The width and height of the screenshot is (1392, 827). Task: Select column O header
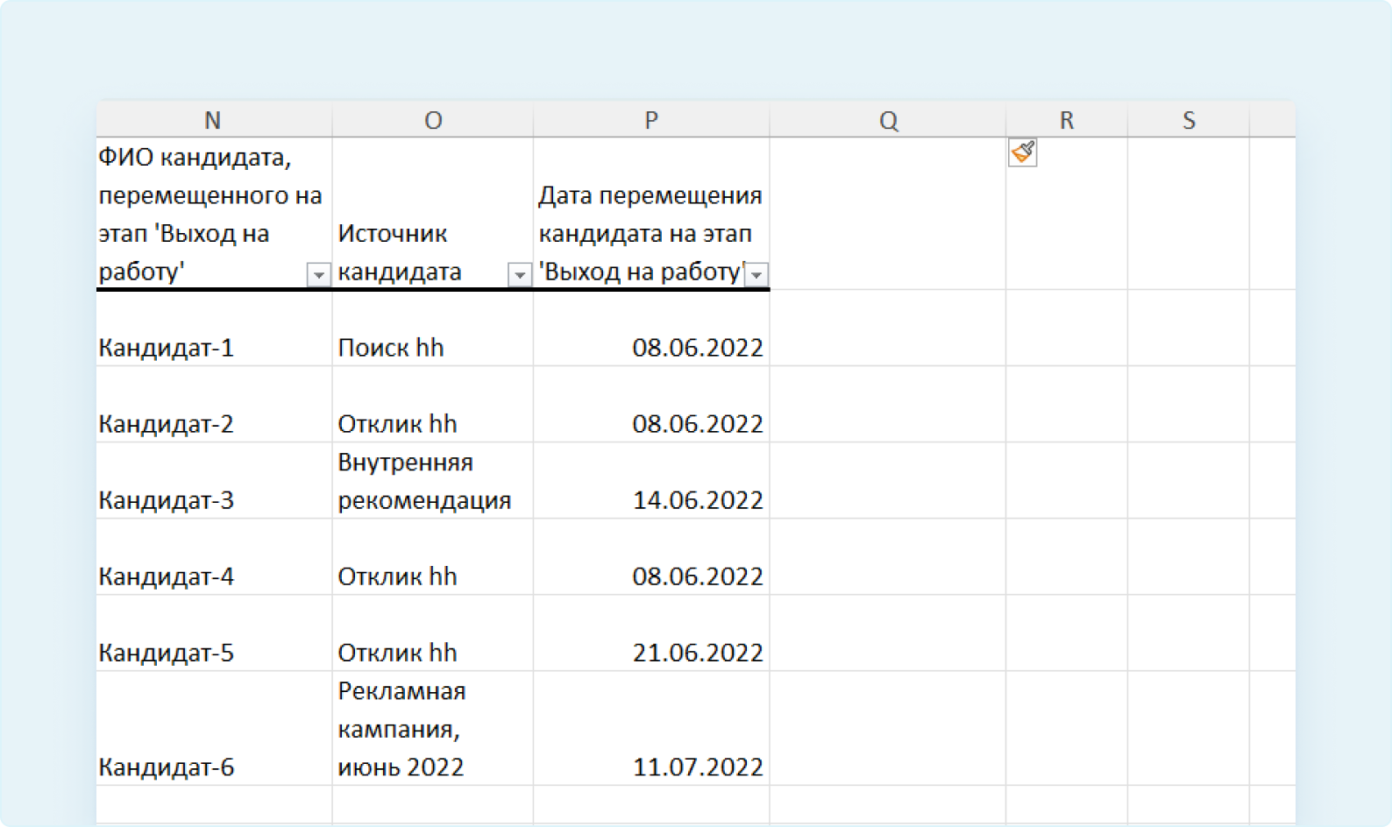click(433, 120)
